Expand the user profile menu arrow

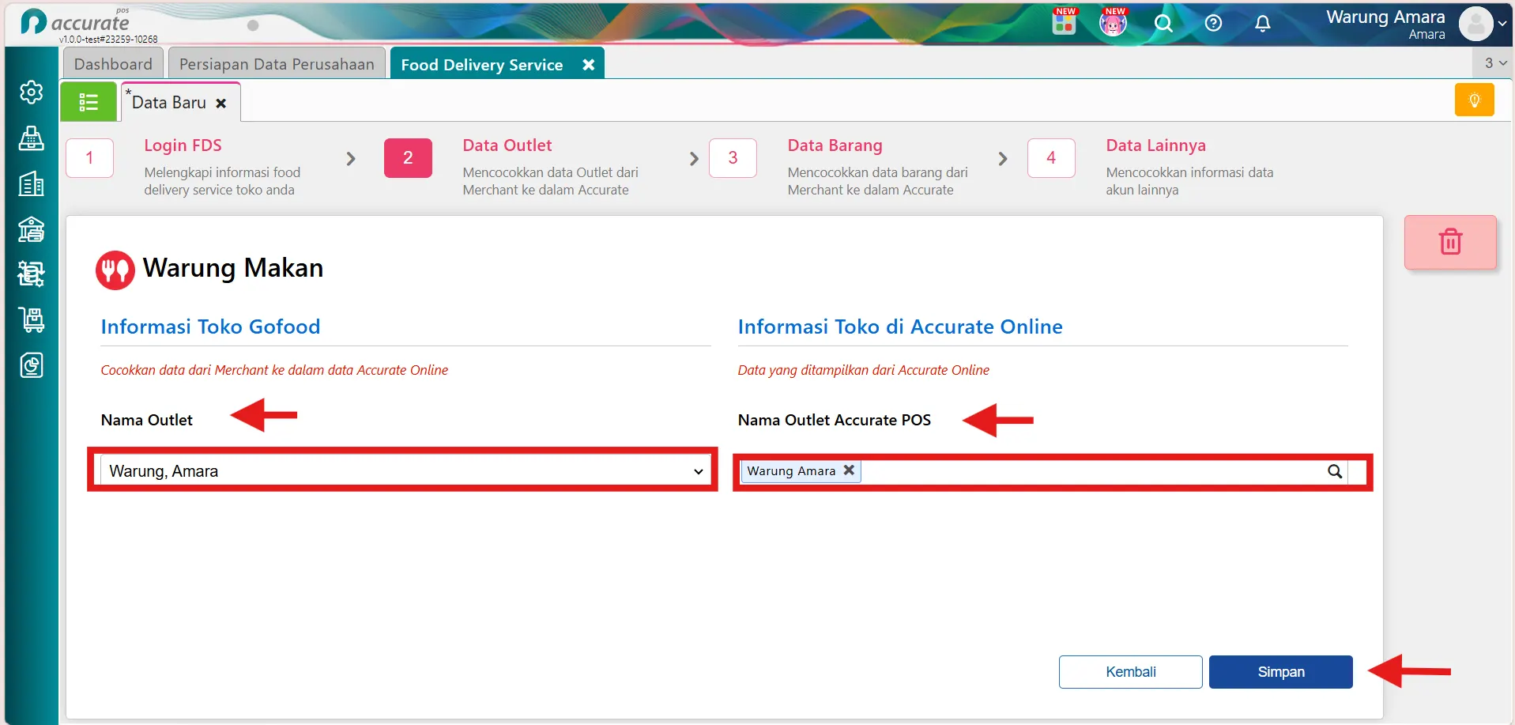click(x=1502, y=24)
